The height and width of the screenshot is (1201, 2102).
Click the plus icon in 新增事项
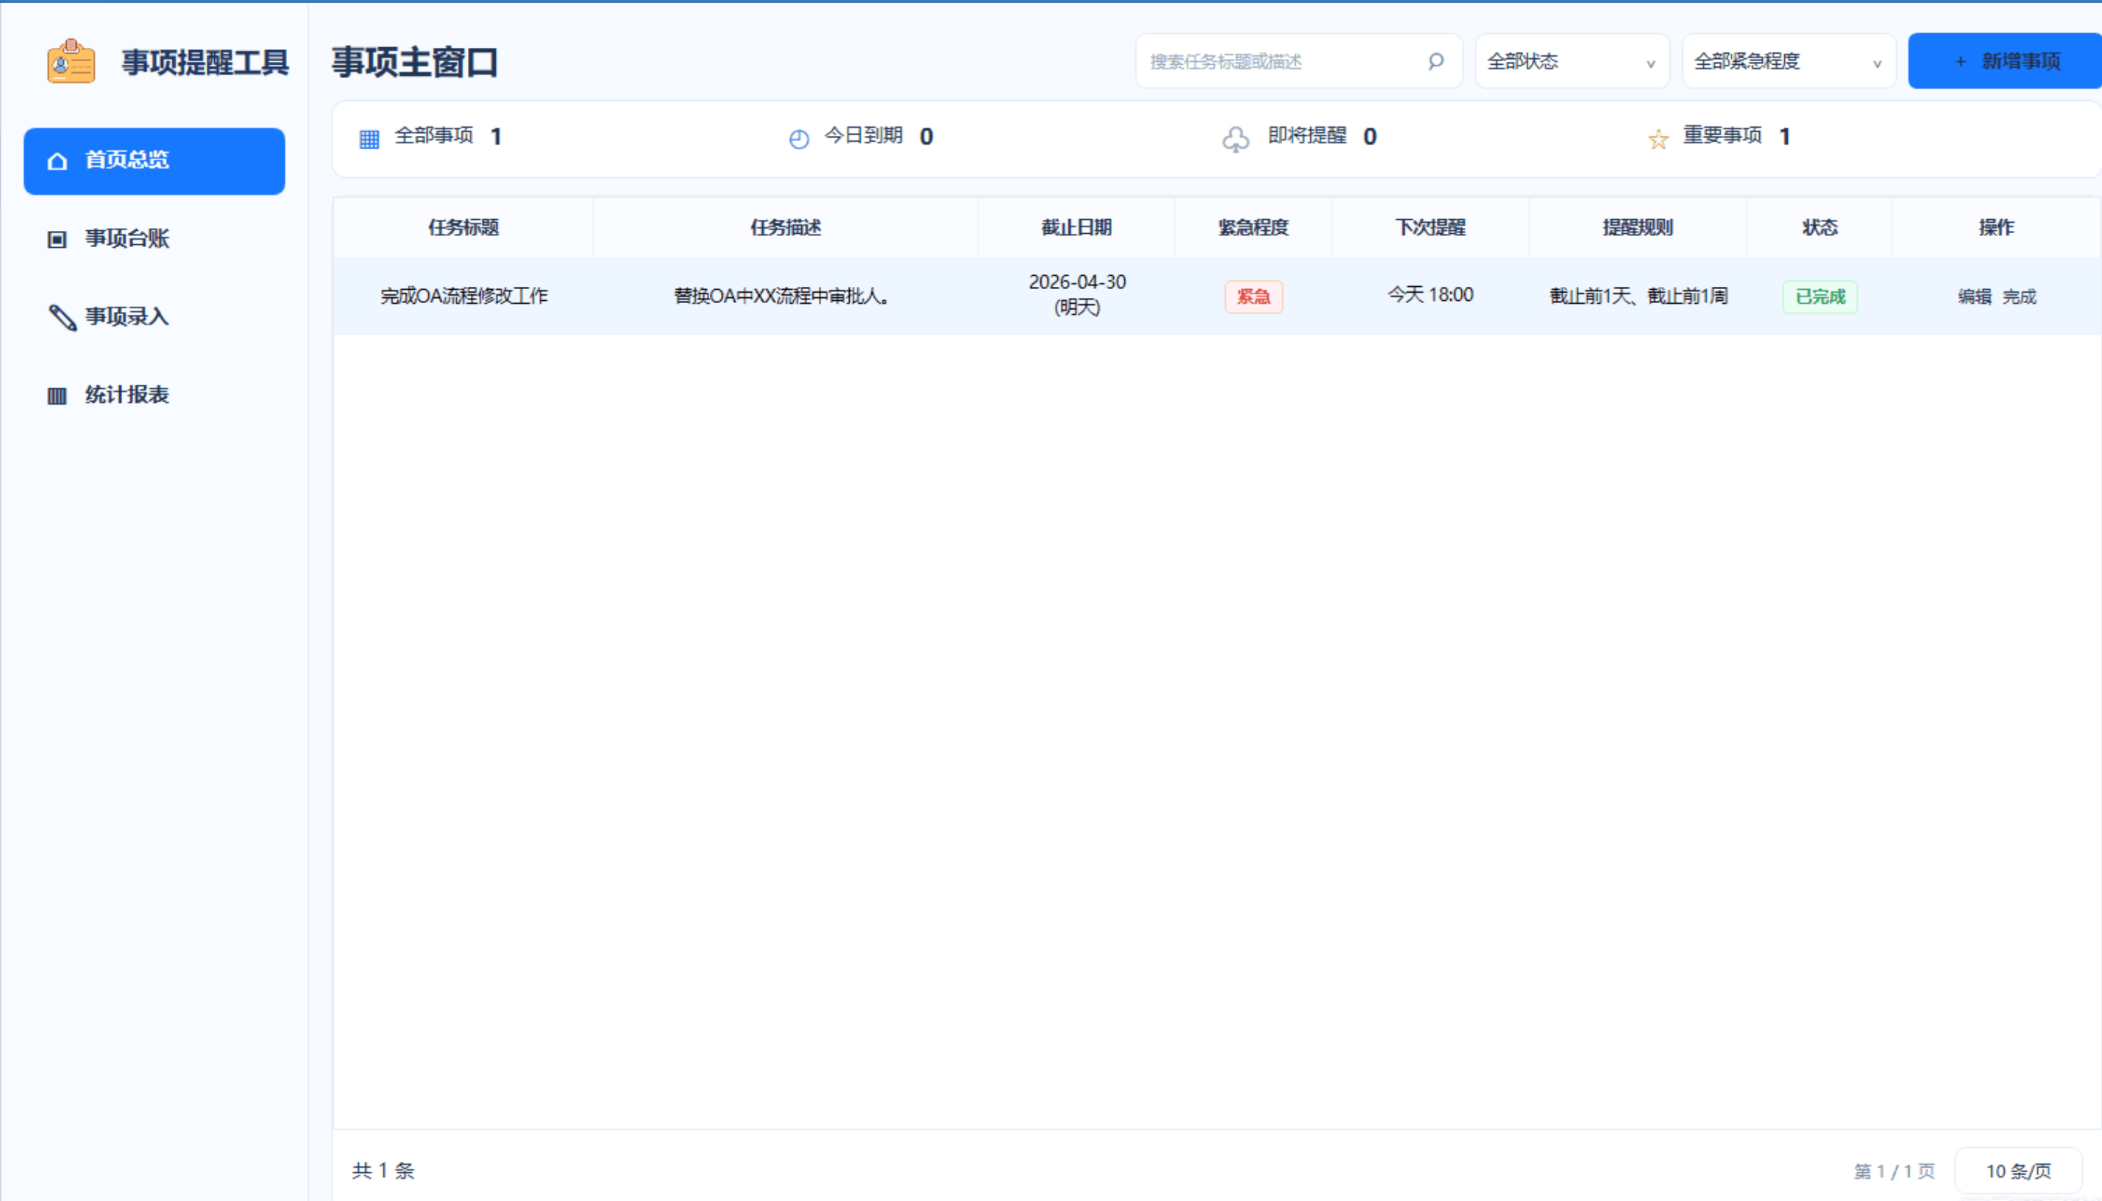tap(1960, 62)
